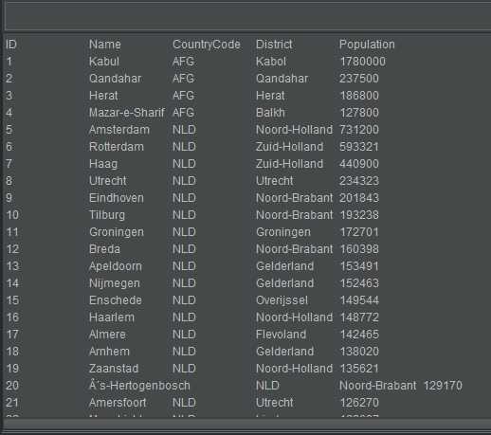491x435 pixels.
Task: Click the city name Enschede
Action: pyautogui.click(x=116, y=300)
